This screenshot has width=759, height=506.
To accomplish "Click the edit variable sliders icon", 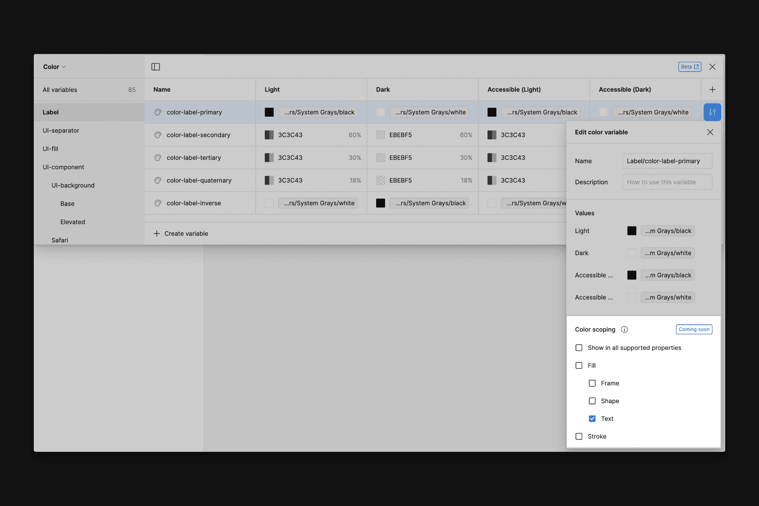I will pos(712,112).
